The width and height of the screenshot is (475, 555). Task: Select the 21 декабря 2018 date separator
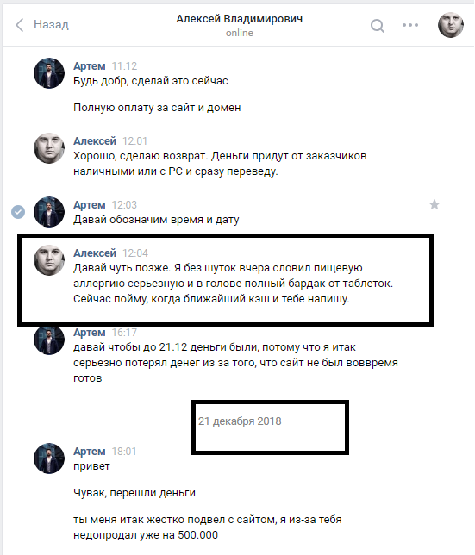click(240, 421)
